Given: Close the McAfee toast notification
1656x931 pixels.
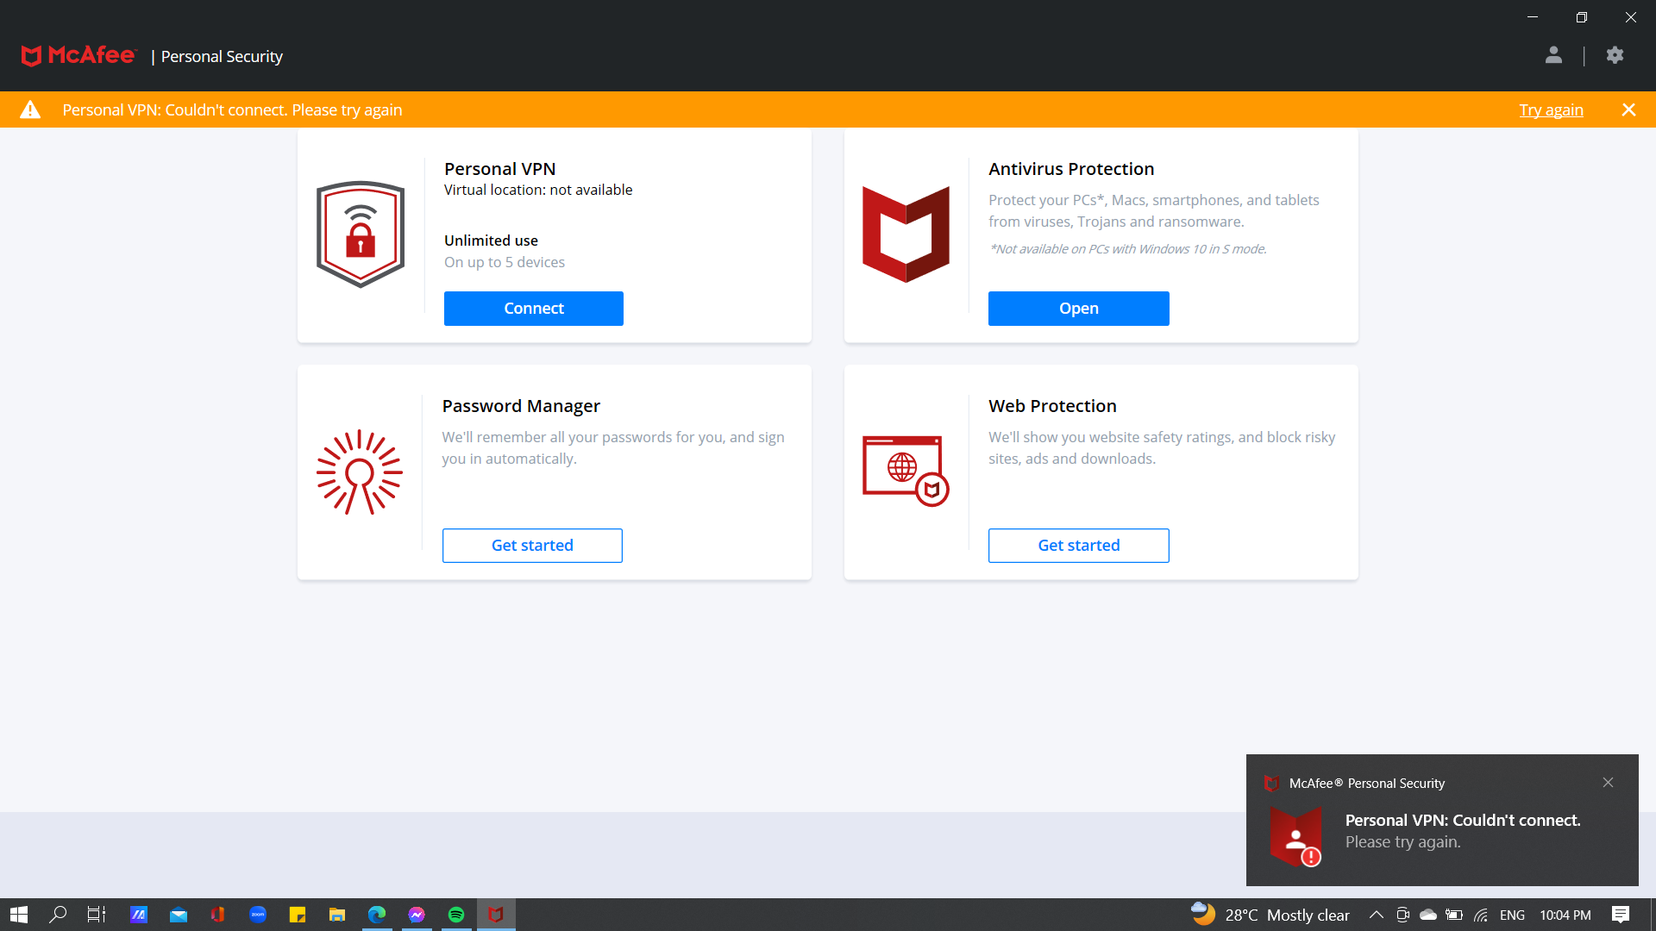Looking at the screenshot, I should (1608, 783).
